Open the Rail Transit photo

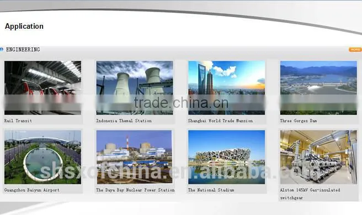[42, 88]
